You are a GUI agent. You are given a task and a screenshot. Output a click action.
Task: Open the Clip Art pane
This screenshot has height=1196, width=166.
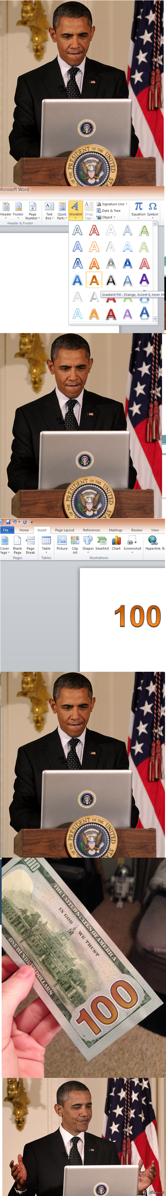[x=75, y=545]
